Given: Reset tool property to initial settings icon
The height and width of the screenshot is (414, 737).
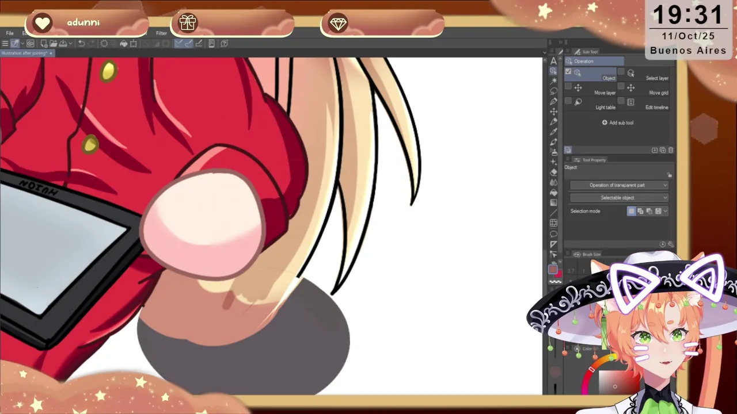Looking at the screenshot, I should pos(663,244).
